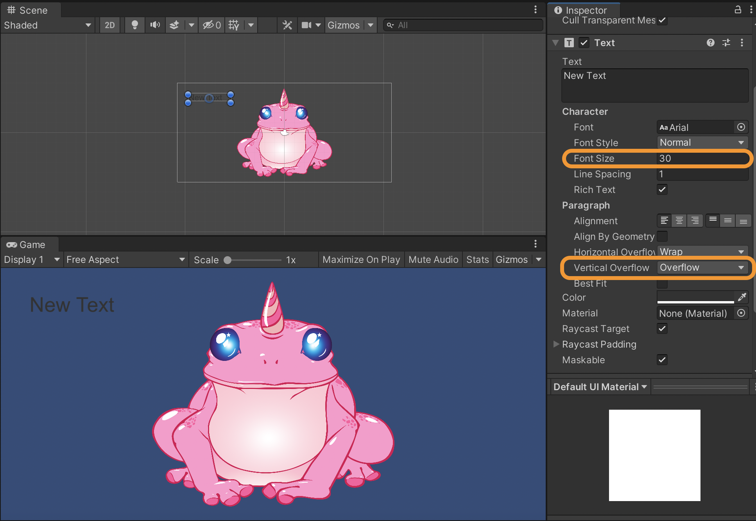The image size is (756, 521).
Task: Click the audio listener icon
Action: point(155,25)
